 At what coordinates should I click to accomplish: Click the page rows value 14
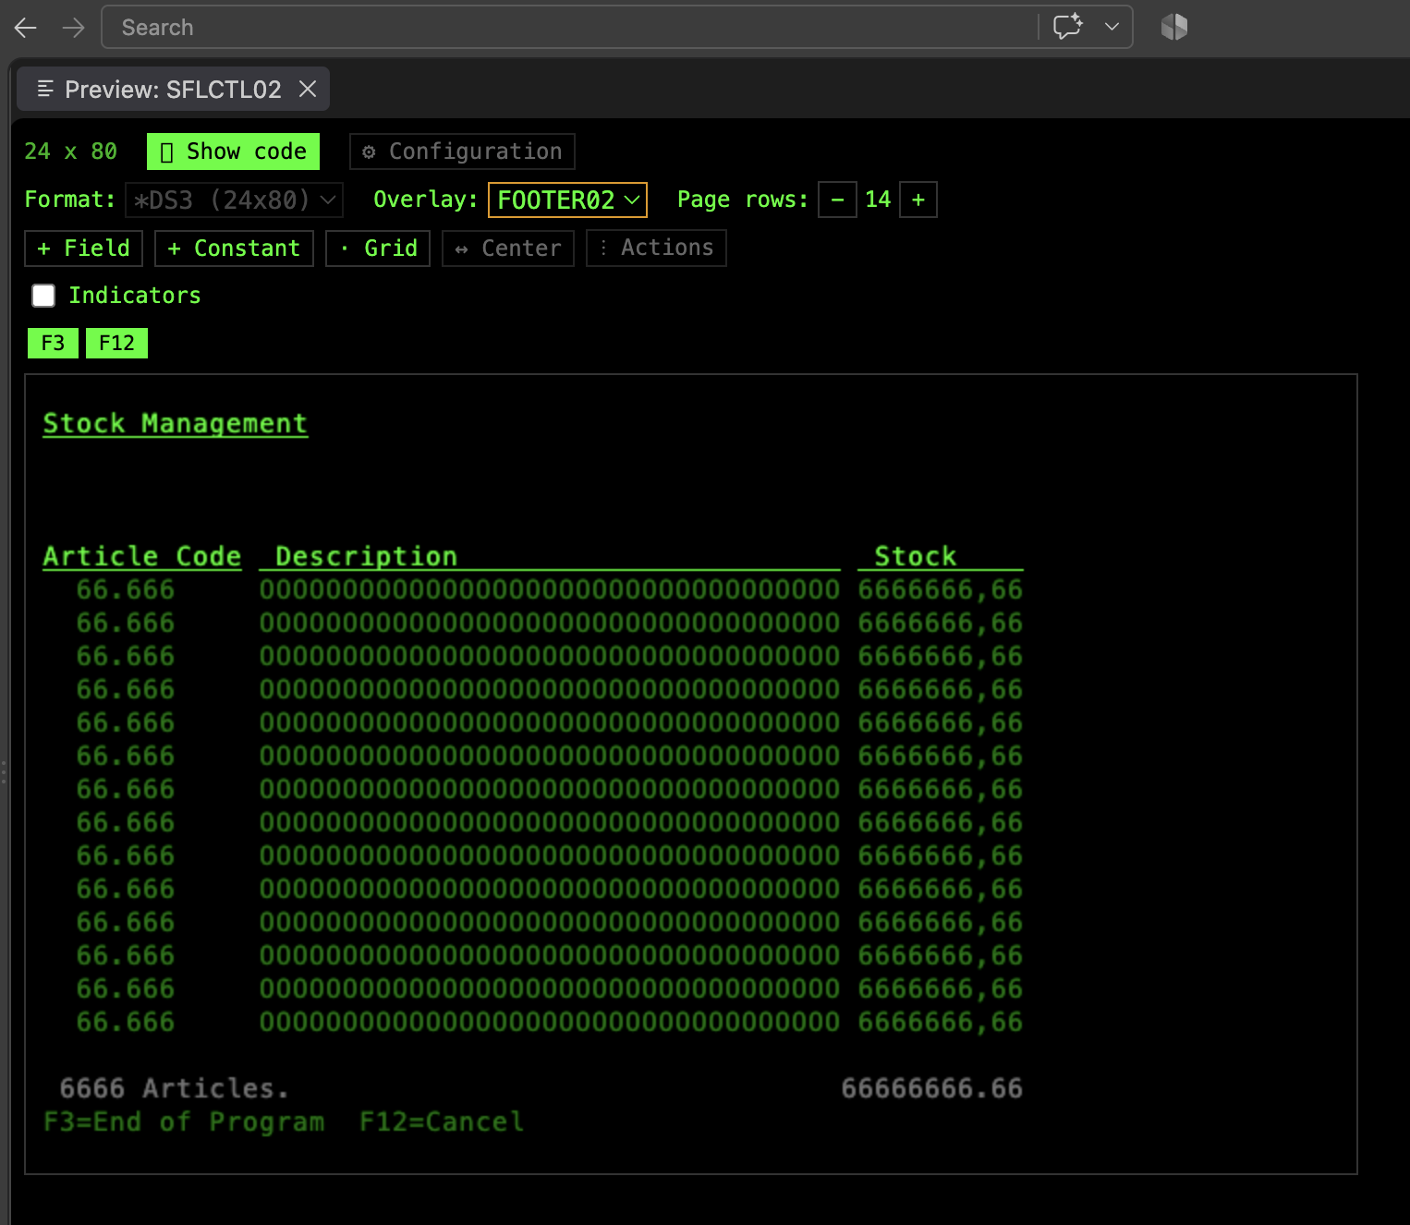click(878, 200)
